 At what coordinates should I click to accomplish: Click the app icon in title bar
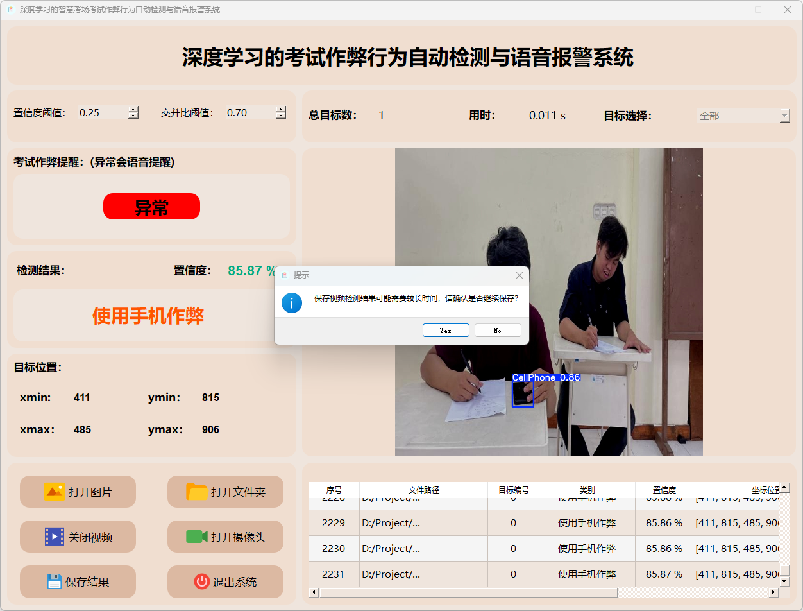pyautogui.click(x=10, y=10)
